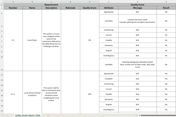The height and width of the screenshot is (117, 176).
Task: Select the 22% quality score cell
Action: 90,94
